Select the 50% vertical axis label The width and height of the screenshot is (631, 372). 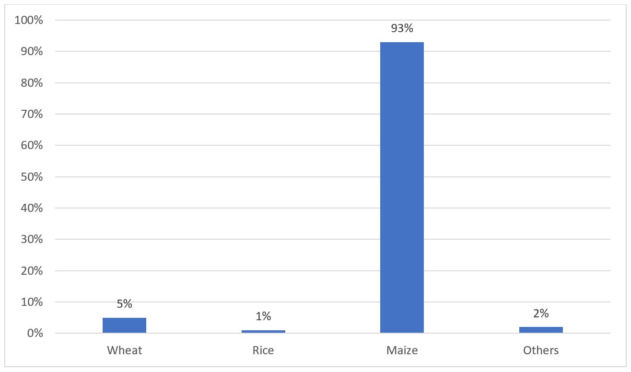tap(31, 177)
